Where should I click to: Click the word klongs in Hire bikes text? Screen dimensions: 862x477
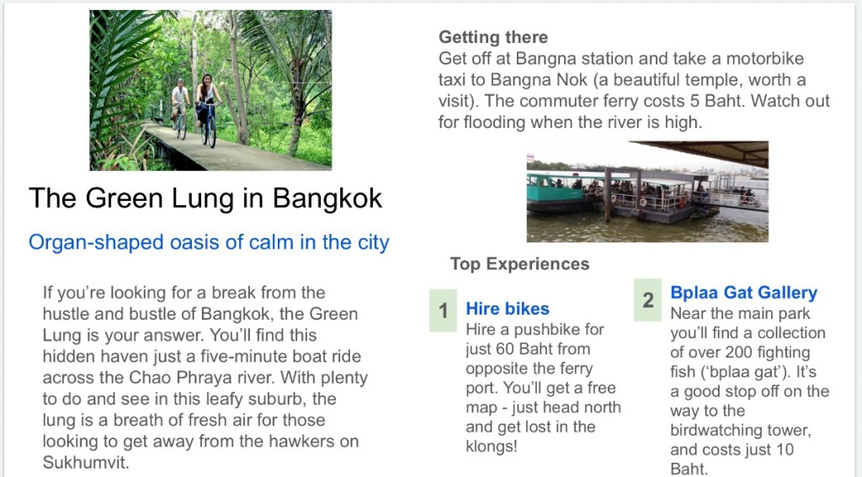tap(491, 446)
